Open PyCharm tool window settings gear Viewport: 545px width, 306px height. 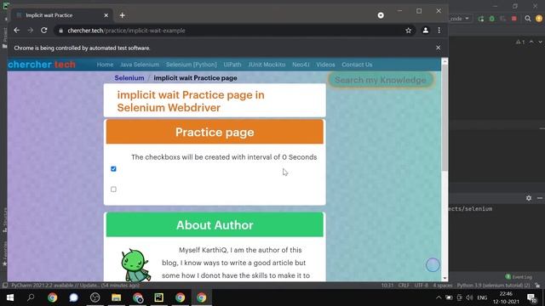[x=529, y=198]
